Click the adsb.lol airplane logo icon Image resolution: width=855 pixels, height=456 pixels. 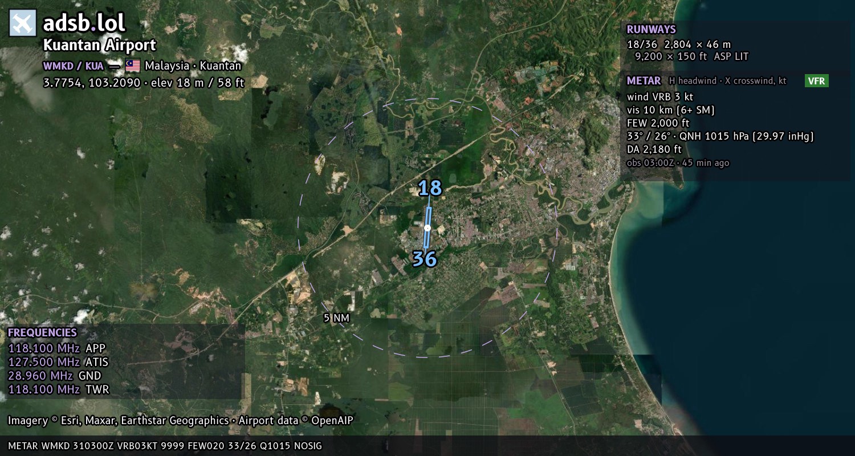(23, 23)
